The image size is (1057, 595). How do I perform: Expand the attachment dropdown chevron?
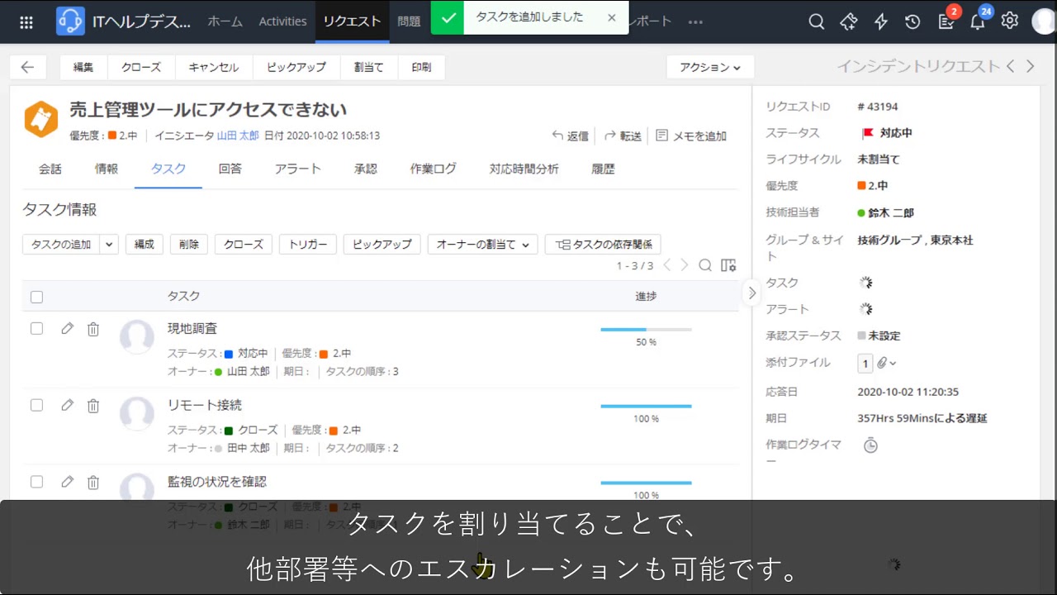click(x=893, y=364)
